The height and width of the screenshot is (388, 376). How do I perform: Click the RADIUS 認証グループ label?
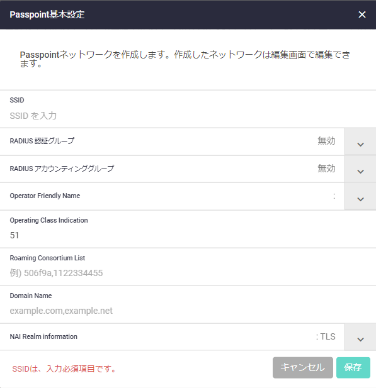coord(42,141)
